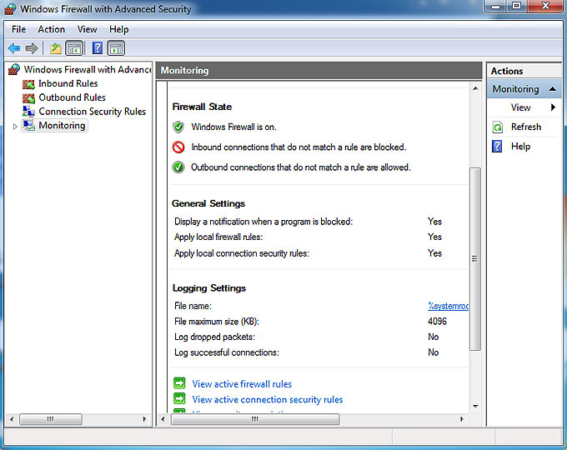This screenshot has width=567, height=450.
Task: Click View active firewall rules link
Action: (x=242, y=384)
